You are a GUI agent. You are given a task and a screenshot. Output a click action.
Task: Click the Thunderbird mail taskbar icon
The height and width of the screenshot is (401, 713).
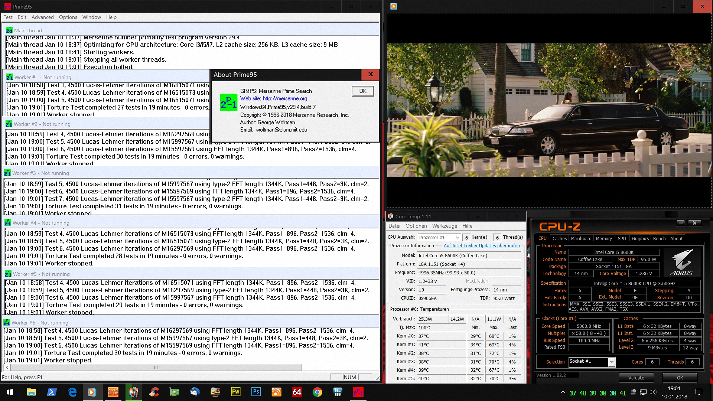pyautogui.click(x=195, y=392)
